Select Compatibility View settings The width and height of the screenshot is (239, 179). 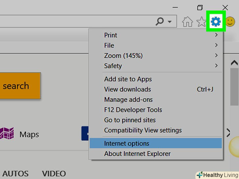[x=142, y=130]
